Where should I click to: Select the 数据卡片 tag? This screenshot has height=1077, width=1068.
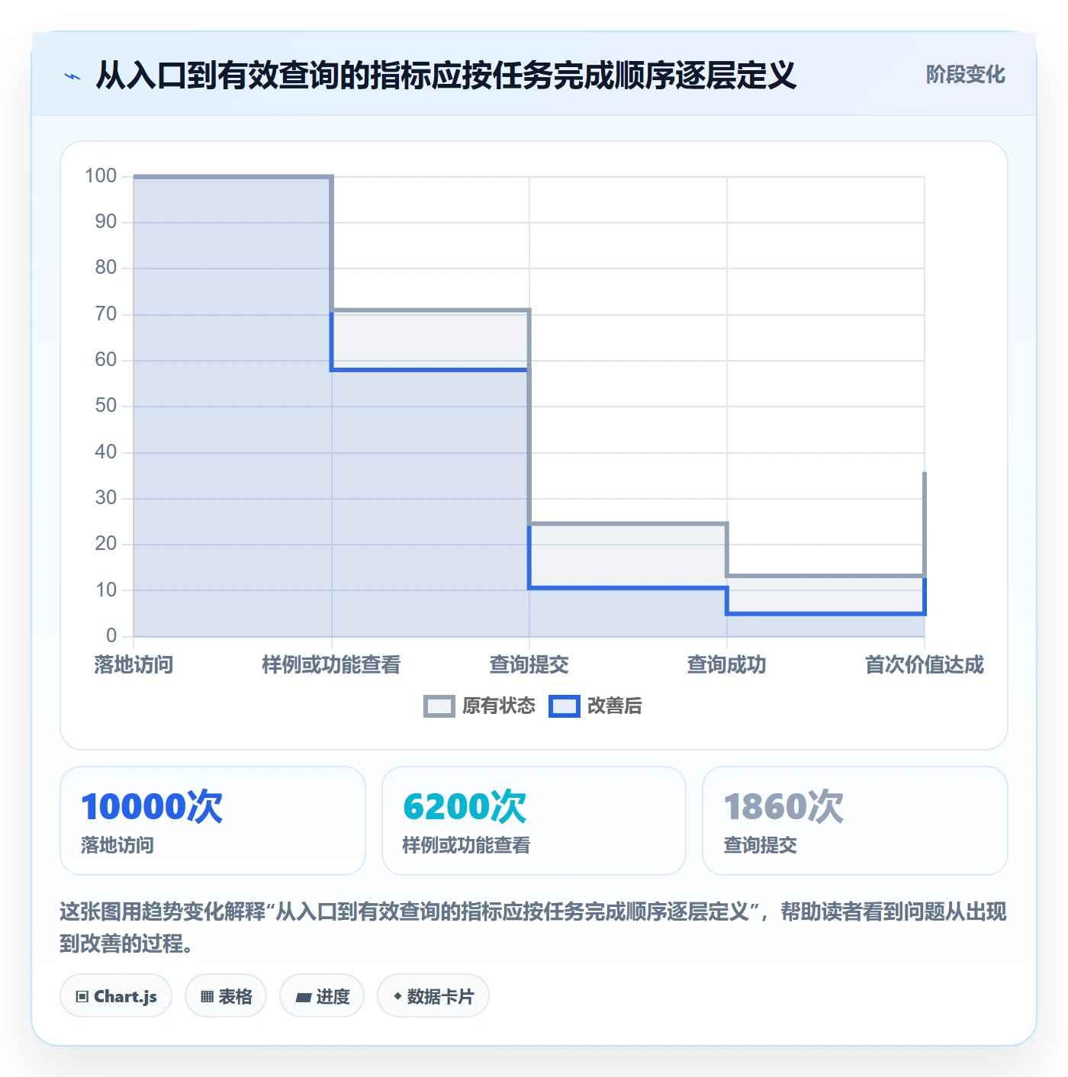(x=433, y=995)
